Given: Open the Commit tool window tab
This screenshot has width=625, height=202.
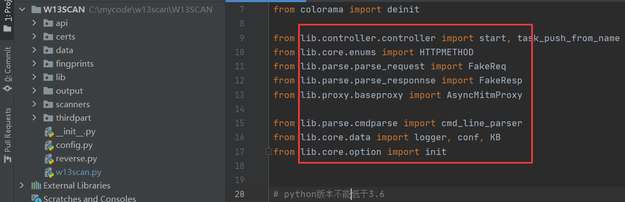Looking at the screenshot, I should click(8, 69).
